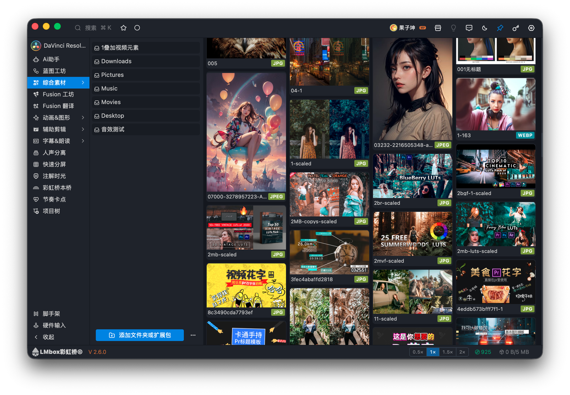This screenshot has height=395, width=570.
Task: Click the 脚手架 icon
Action: [36, 314]
